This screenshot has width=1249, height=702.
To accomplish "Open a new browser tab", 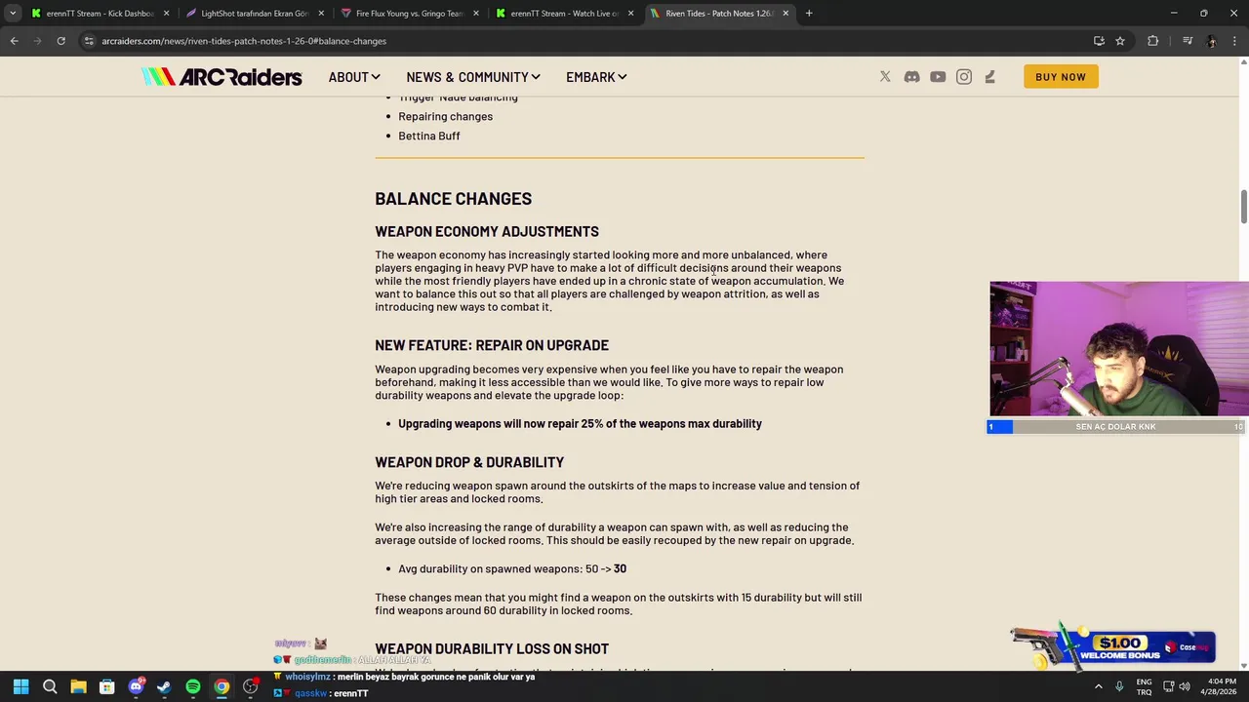I will tap(809, 14).
